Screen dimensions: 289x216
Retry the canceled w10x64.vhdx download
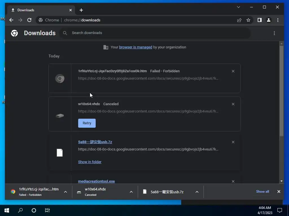[87, 123]
